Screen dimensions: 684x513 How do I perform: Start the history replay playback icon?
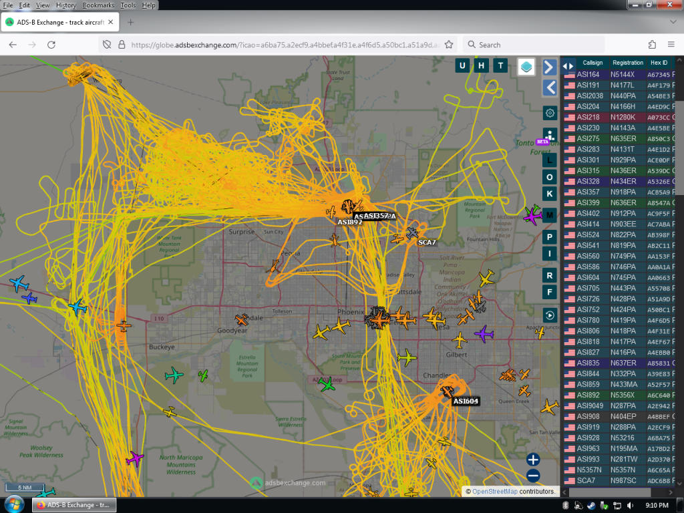[x=550, y=315]
